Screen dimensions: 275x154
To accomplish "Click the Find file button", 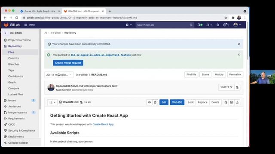I will tap(191, 74).
